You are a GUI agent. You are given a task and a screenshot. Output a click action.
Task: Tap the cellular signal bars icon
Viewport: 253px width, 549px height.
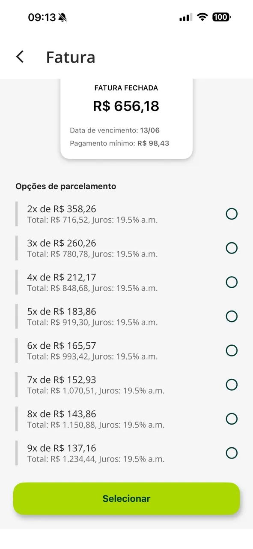coord(186,17)
